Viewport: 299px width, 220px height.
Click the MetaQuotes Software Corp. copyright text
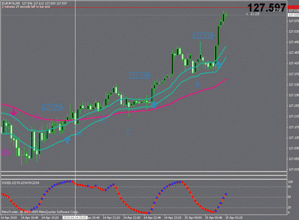coord(40,212)
